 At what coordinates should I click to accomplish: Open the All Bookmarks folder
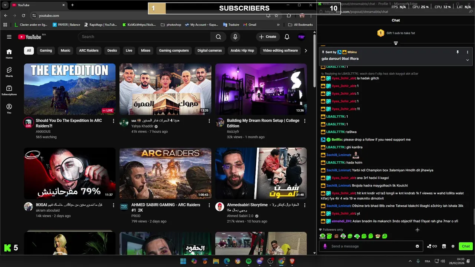pyautogui.click(x=301, y=25)
